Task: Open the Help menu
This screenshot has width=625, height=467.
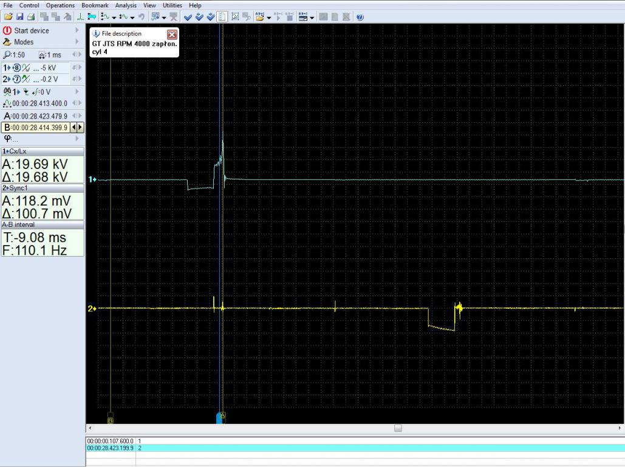Action: tap(195, 5)
